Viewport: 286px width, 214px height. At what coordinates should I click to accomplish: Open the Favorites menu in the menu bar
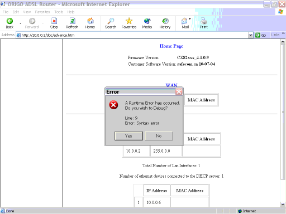click(x=42, y=12)
